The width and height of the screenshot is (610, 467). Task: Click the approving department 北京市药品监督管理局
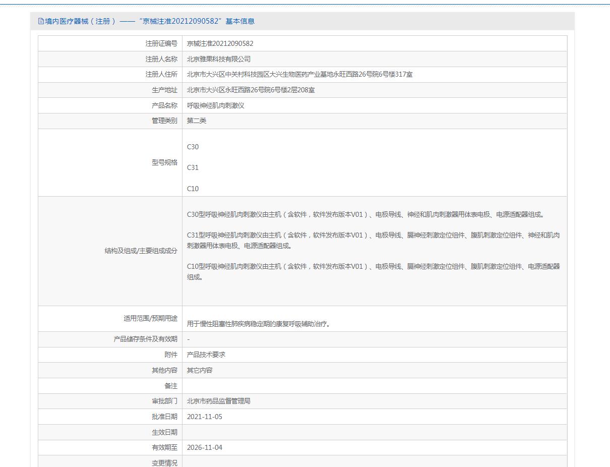[x=219, y=401]
